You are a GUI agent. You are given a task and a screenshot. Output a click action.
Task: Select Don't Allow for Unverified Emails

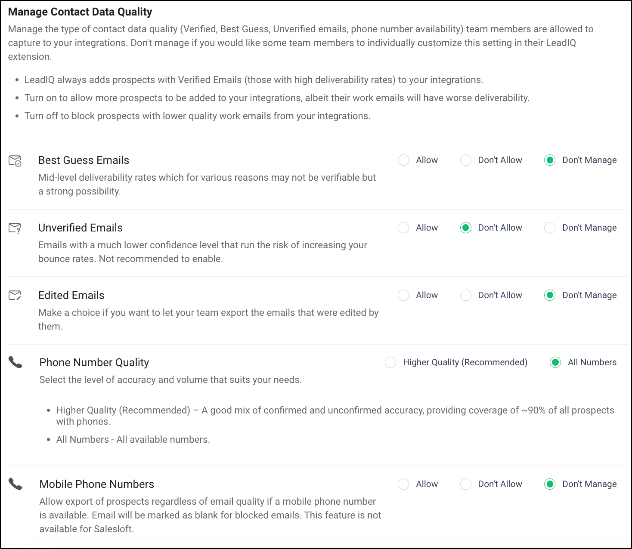(466, 228)
